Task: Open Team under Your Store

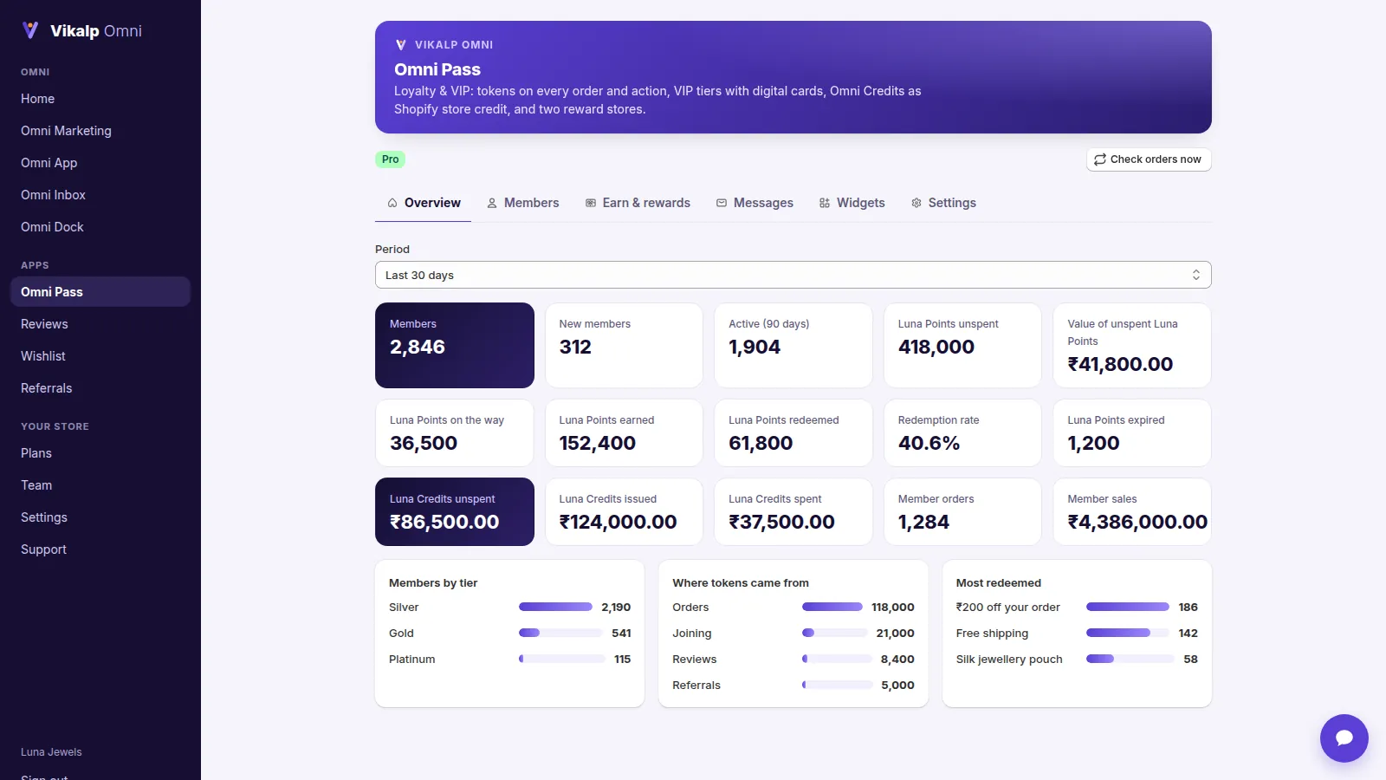Action: (x=100, y=485)
